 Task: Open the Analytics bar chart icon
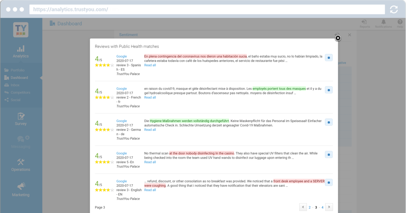coord(21,49)
